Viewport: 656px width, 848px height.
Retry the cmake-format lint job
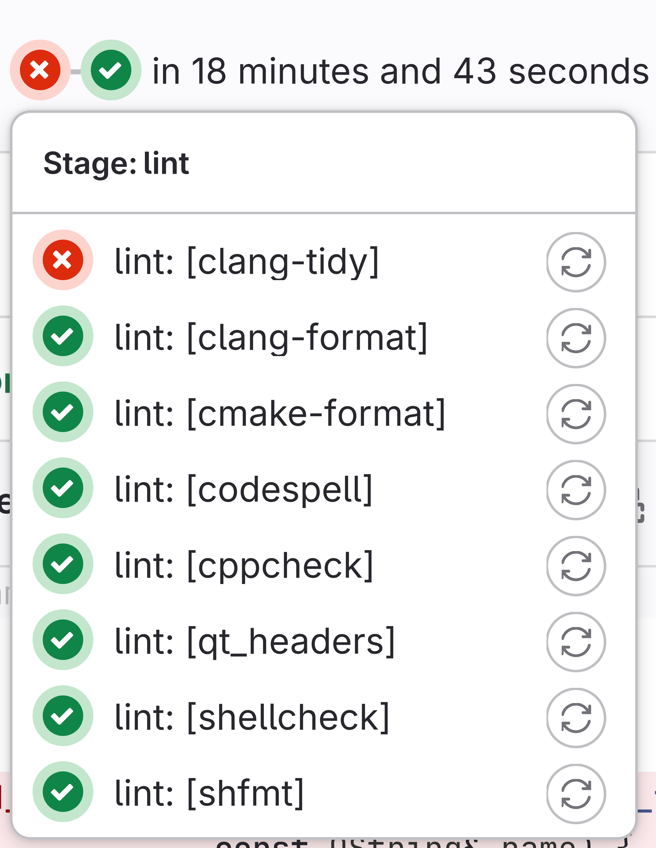click(x=576, y=414)
